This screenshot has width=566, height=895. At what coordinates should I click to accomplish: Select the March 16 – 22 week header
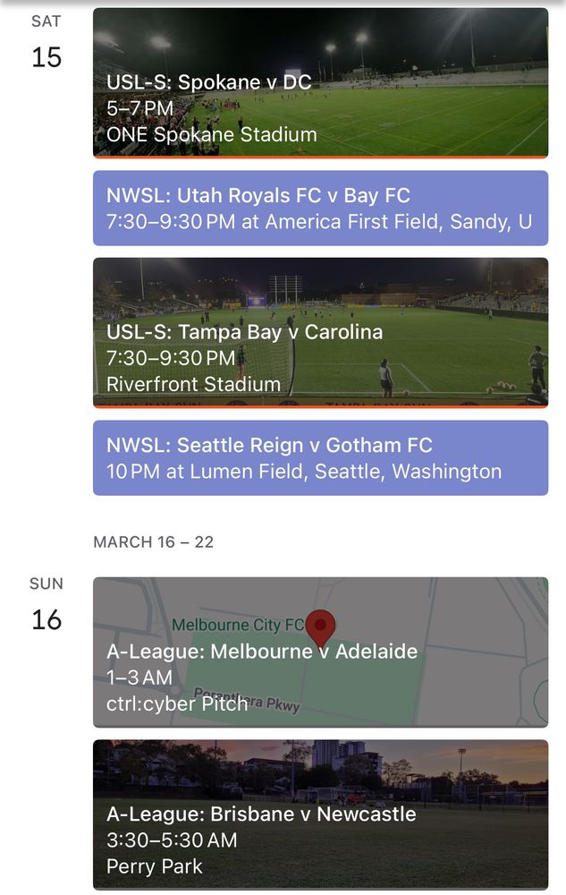pos(153,542)
